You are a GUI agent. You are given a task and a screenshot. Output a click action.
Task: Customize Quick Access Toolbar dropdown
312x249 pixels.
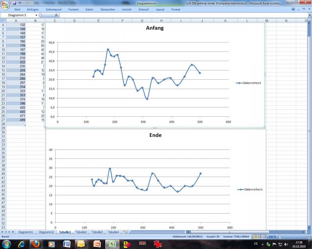click(37, 3)
